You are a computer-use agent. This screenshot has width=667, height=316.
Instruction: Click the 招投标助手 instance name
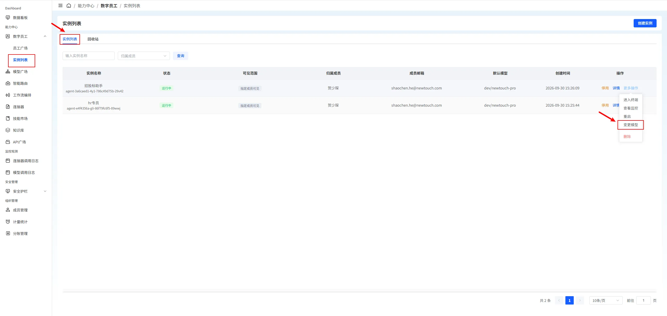click(94, 86)
